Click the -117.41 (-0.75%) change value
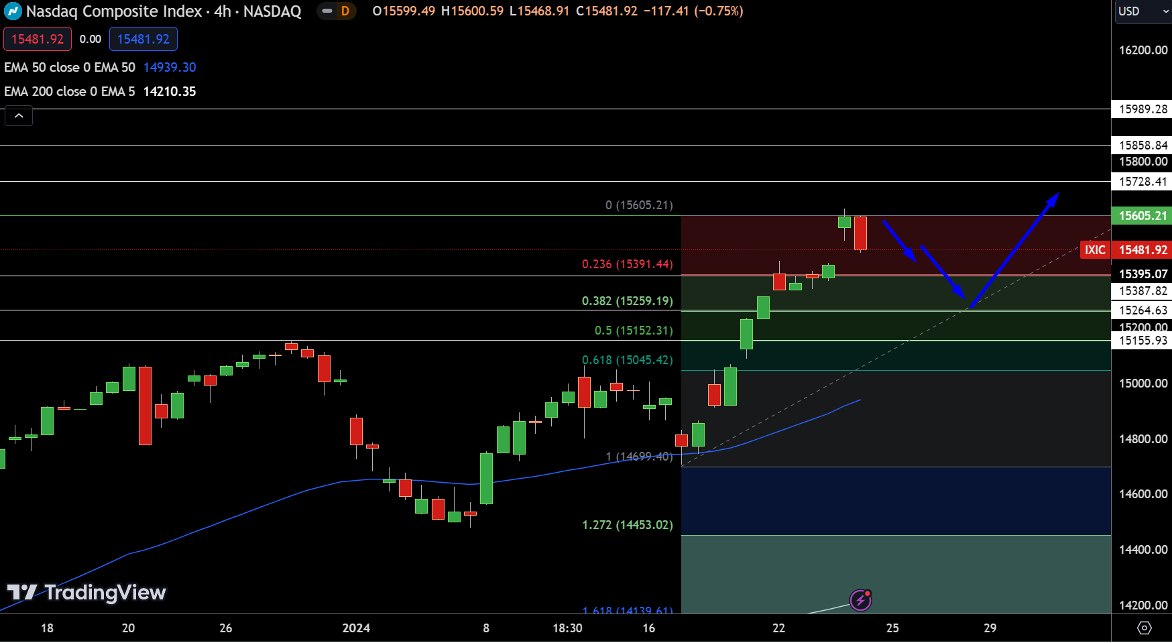1172x643 pixels. 693,11
